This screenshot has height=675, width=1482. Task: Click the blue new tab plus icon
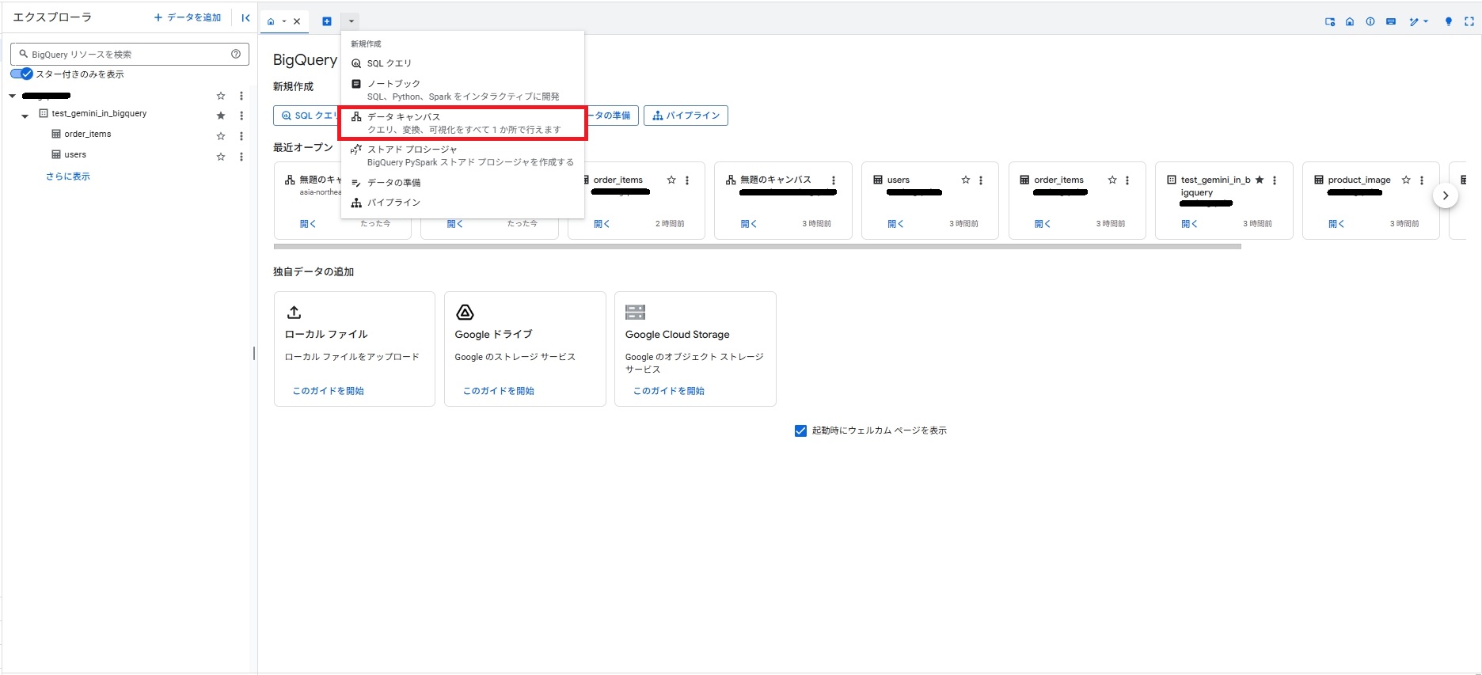[326, 21]
